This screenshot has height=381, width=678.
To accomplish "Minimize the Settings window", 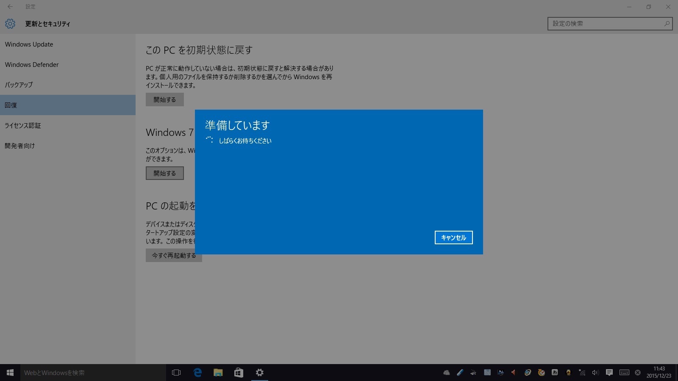I will tap(629, 7).
